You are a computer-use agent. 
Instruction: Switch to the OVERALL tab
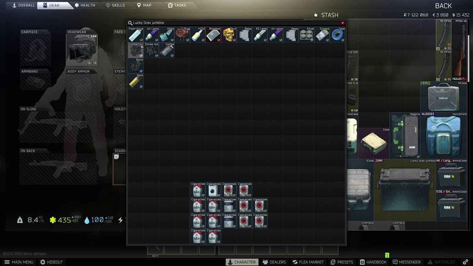click(x=23, y=5)
